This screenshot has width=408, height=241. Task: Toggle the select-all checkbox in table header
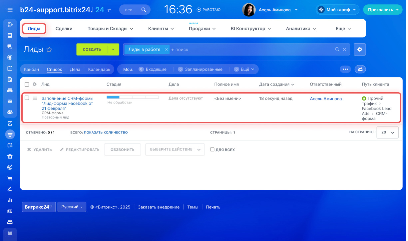pyautogui.click(x=27, y=85)
